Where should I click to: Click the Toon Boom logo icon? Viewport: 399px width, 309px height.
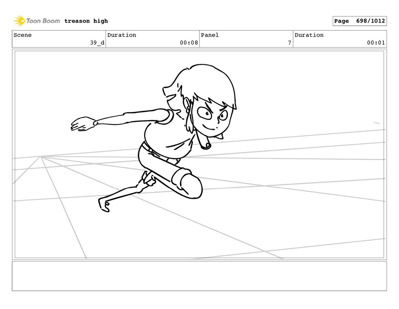(19, 21)
